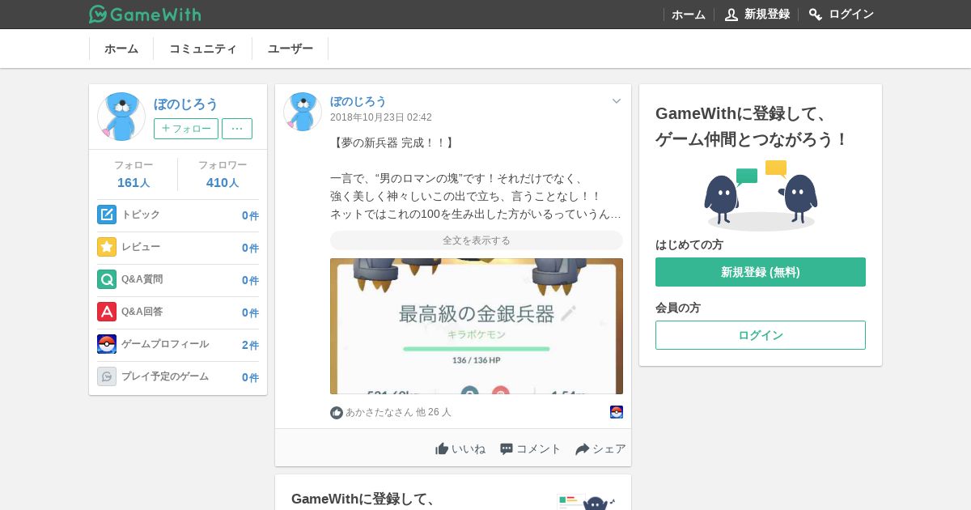Image resolution: width=971 pixels, height=510 pixels.
Task: Click ぽのじろう author name on post
Action: 358,101
